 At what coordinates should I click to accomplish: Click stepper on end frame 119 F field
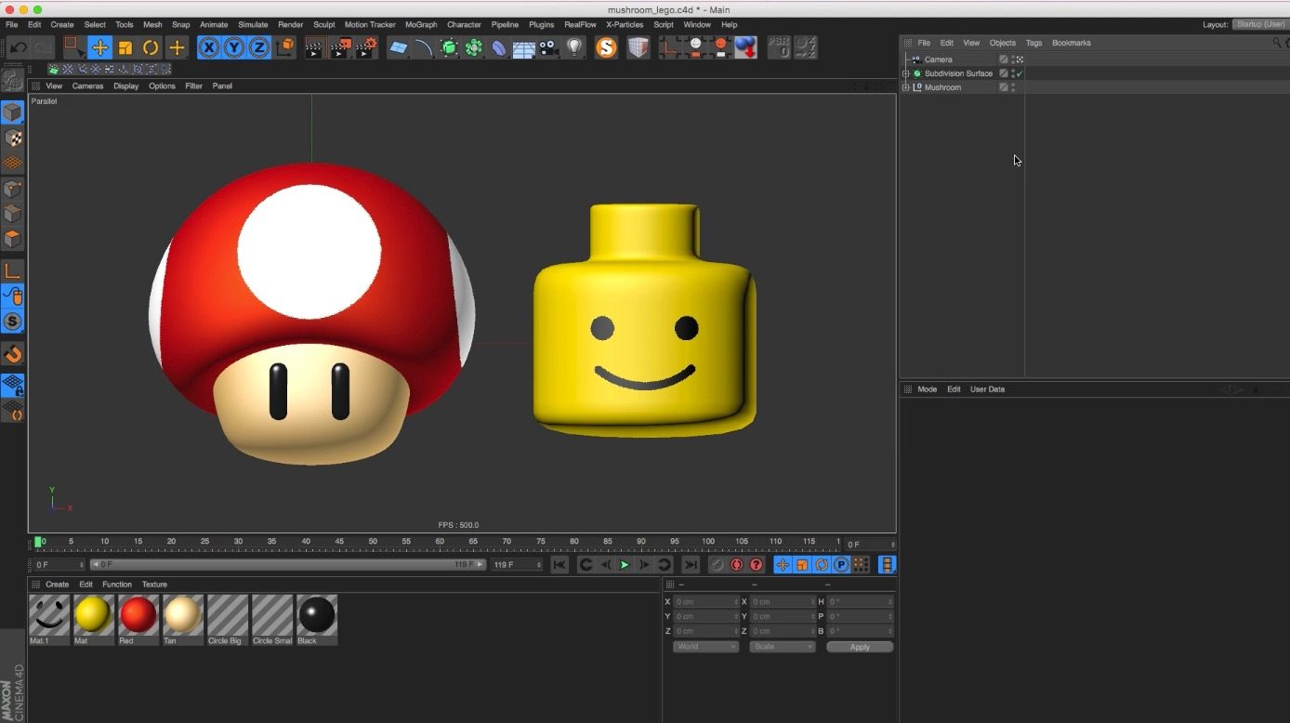click(539, 565)
